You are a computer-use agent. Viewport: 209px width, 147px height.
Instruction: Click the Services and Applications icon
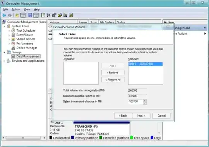(x=9, y=61)
